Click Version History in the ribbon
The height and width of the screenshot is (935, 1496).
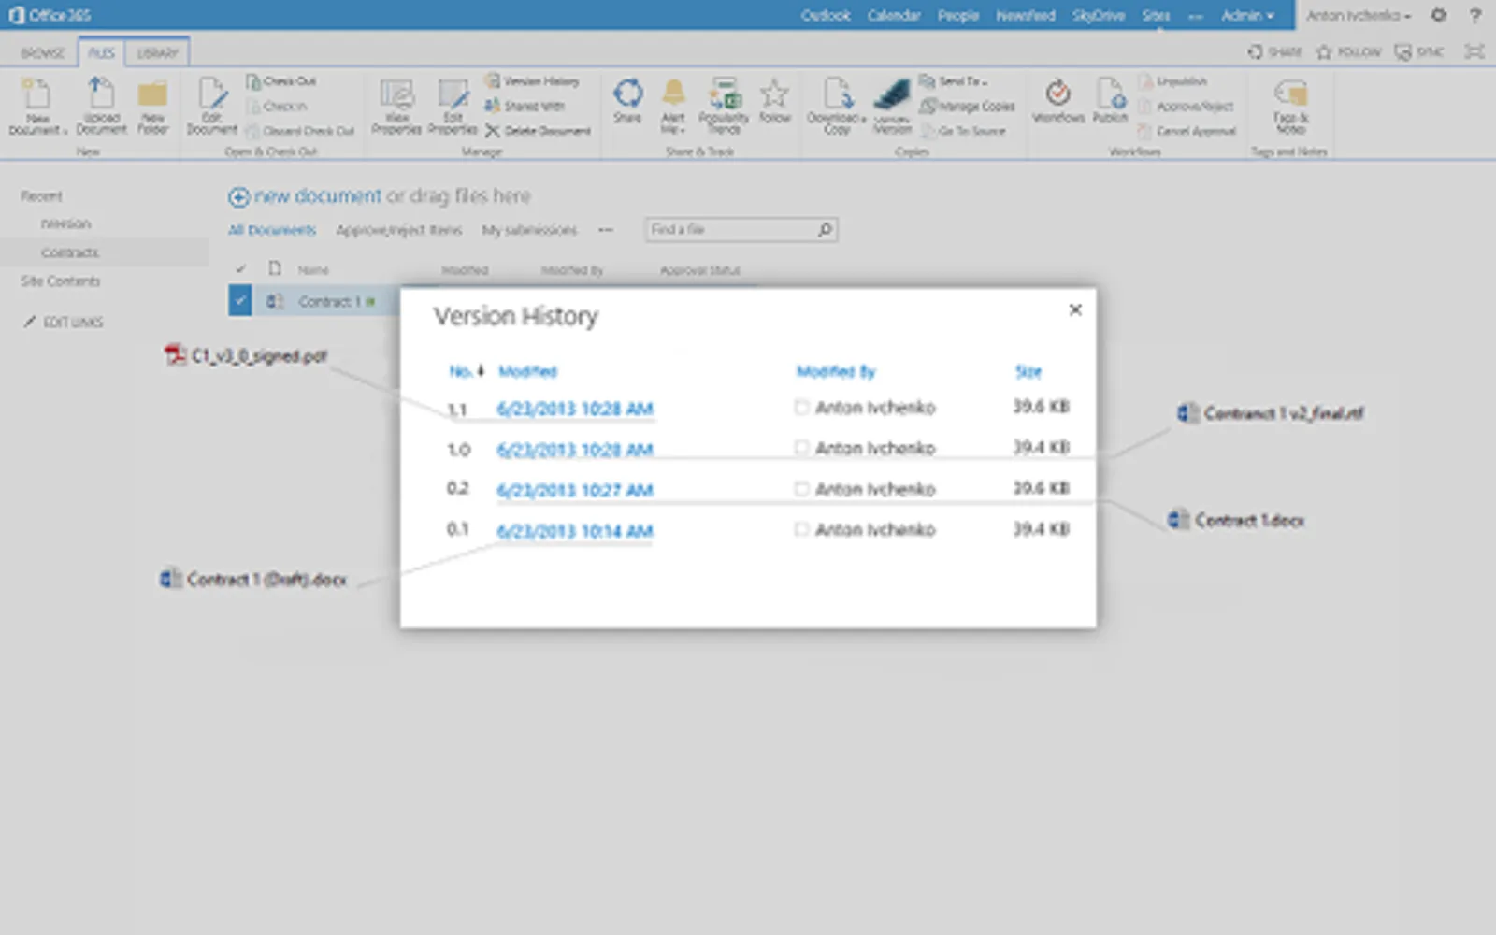[x=532, y=81]
